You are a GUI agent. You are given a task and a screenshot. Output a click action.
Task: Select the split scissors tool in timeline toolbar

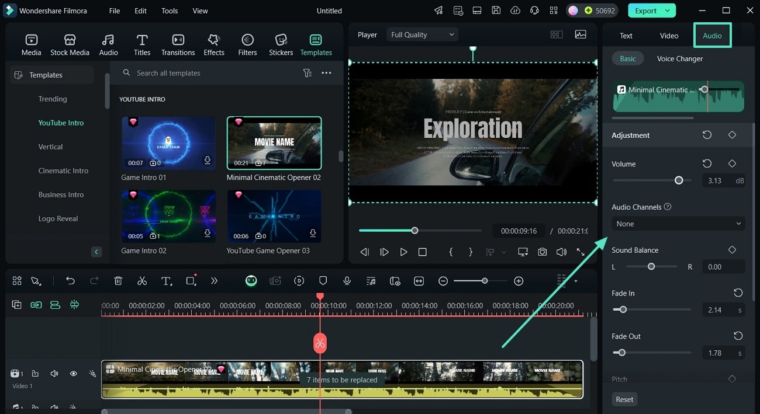[x=142, y=281]
